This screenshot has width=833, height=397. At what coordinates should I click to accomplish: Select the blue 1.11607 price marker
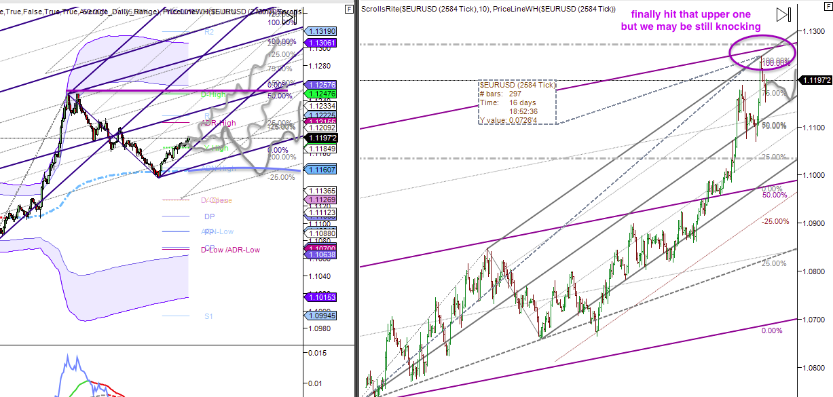(321, 170)
